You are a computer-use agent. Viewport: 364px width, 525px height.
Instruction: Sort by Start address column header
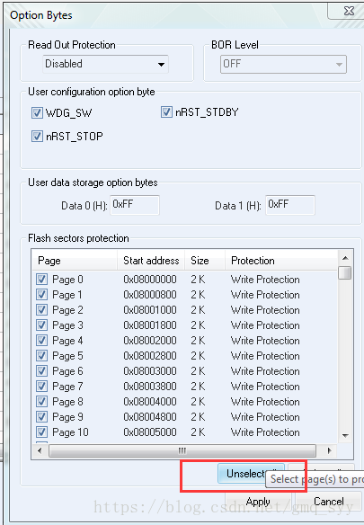(151, 261)
